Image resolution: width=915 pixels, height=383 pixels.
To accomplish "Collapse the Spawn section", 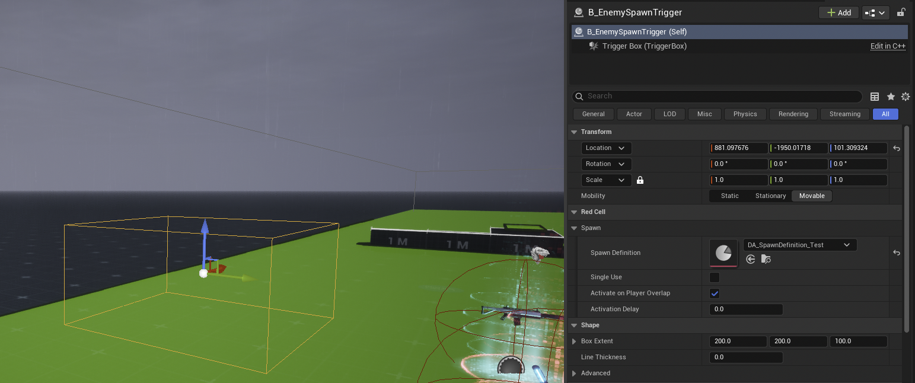I will pos(574,228).
